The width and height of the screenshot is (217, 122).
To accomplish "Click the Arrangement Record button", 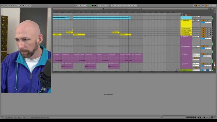I will point(95,5).
